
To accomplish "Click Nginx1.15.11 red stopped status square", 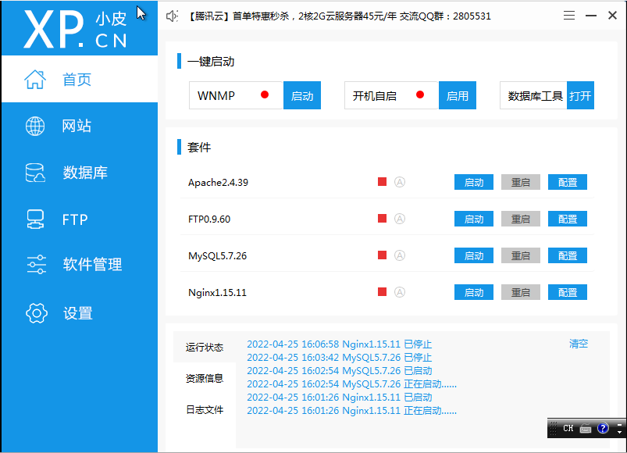I will [x=383, y=292].
